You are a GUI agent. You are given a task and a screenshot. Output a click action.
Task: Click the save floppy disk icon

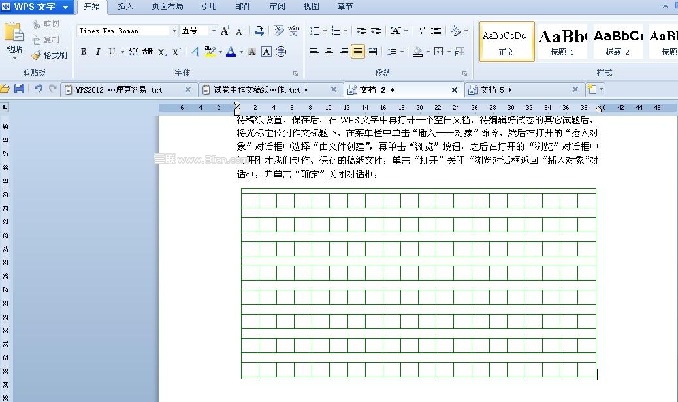pyautogui.click(x=19, y=89)
